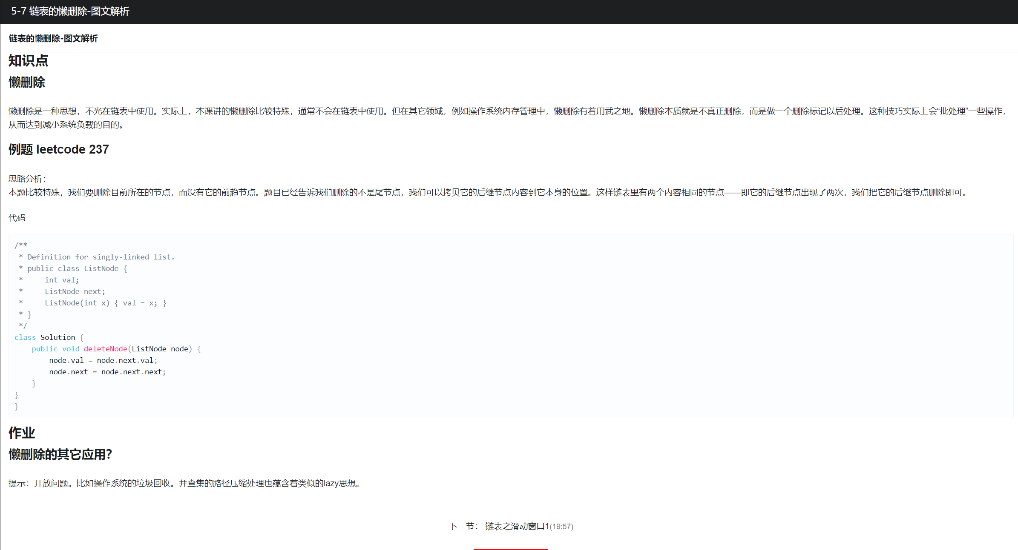
Task: Click the 懒删除 subheading
Action: pos(26,82)
